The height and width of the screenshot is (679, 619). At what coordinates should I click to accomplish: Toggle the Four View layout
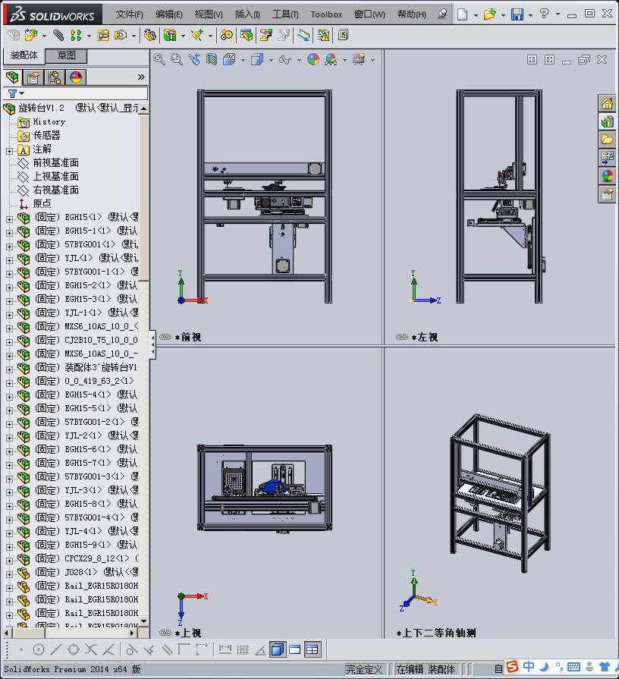(312, 649)
